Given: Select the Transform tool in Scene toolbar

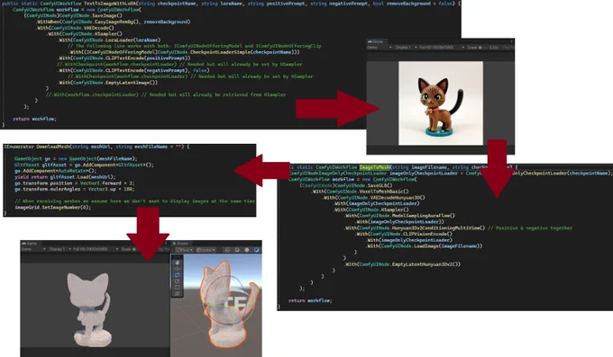Looking at the screenshot, I should point(177,293).
